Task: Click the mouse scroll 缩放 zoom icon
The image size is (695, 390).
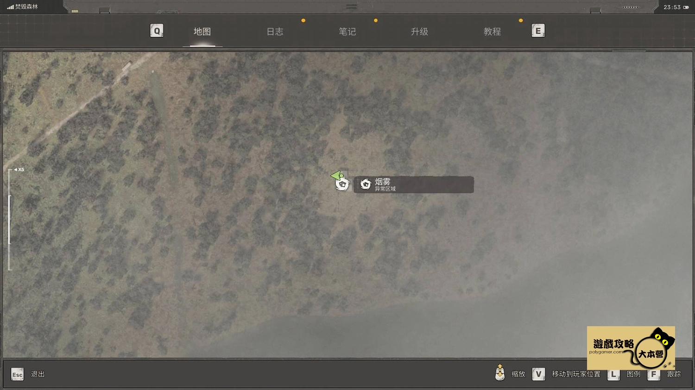Action: point(500,373)
